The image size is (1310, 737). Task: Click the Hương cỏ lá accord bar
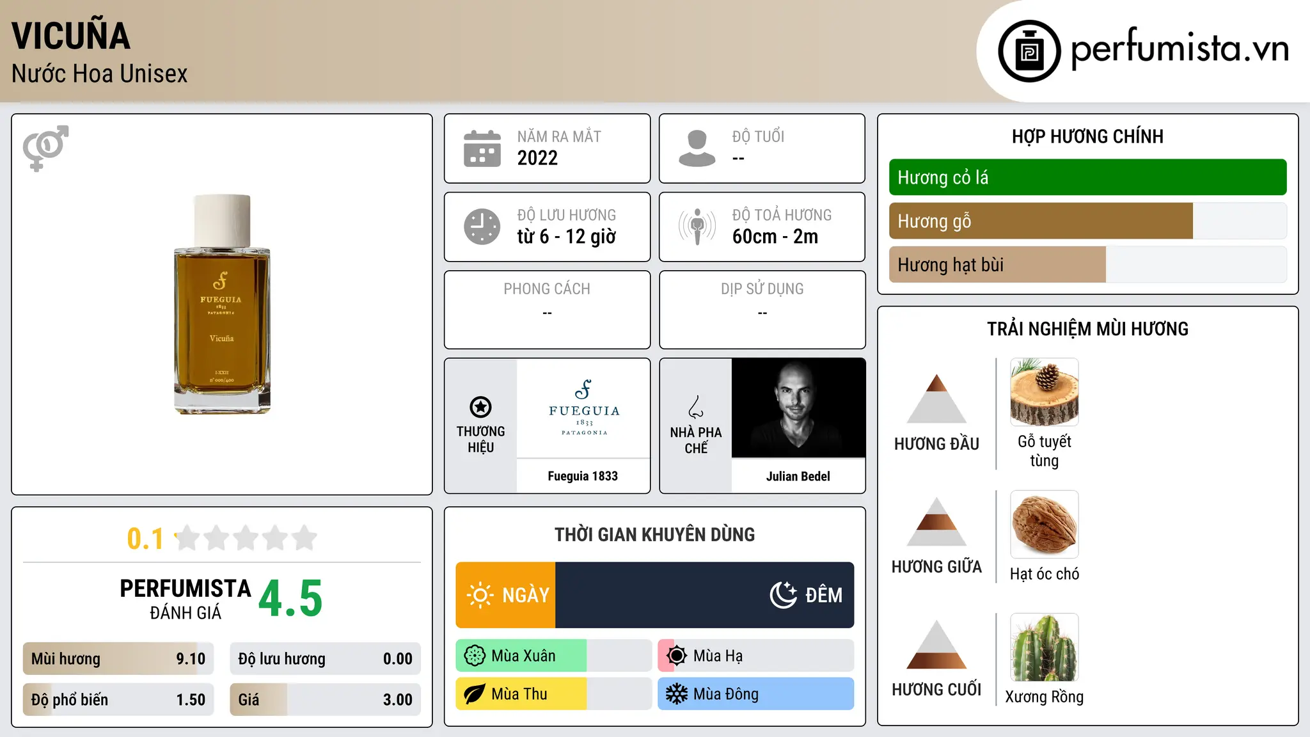coord(1087,177)
